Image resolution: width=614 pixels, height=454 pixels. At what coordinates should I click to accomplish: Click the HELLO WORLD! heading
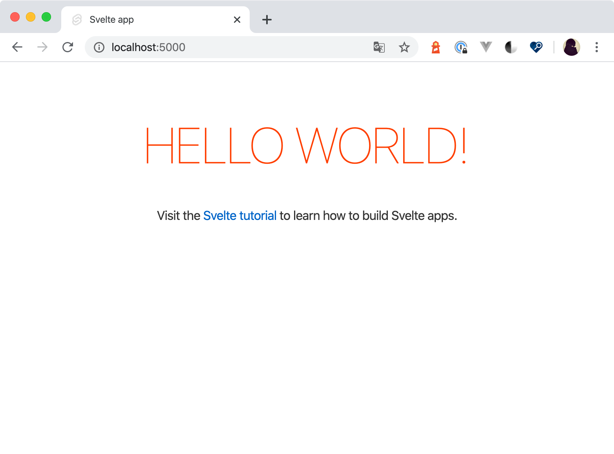tap(307, 146)
